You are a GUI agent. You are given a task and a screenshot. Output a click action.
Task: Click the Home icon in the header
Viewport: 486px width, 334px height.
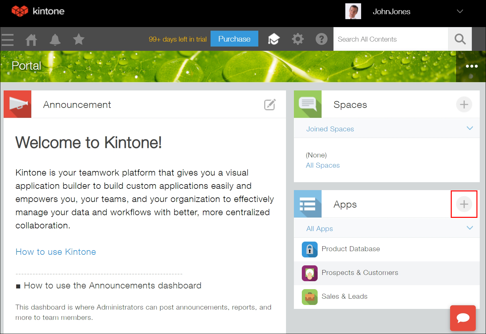pos(31,39)
